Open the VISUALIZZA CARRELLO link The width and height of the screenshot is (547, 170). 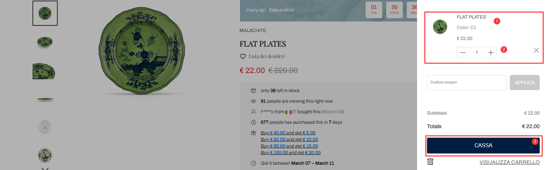click(x=509, y=162)
